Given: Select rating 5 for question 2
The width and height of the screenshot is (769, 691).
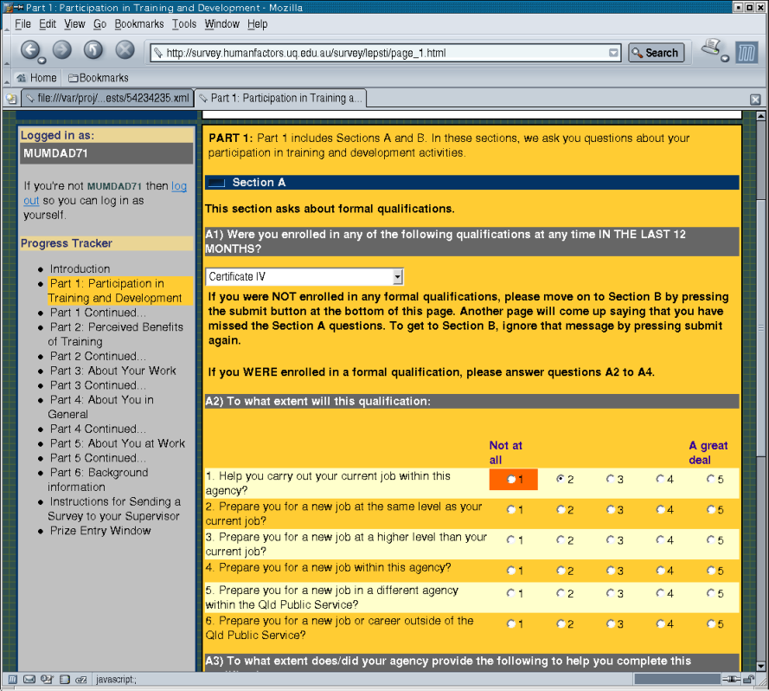Looking at the screenshot, I should (x=710, y=510).
